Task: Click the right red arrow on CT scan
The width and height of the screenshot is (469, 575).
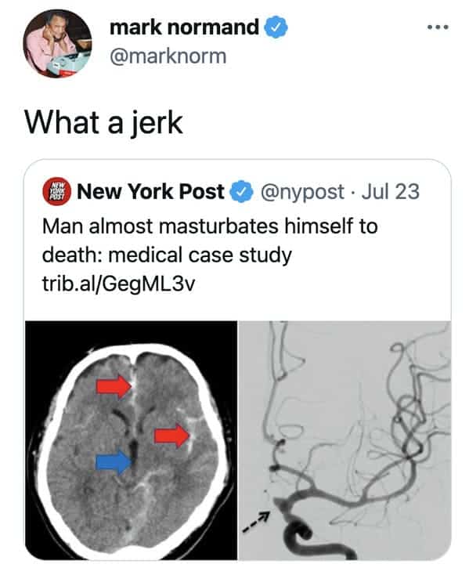Action: coord(172,436)
